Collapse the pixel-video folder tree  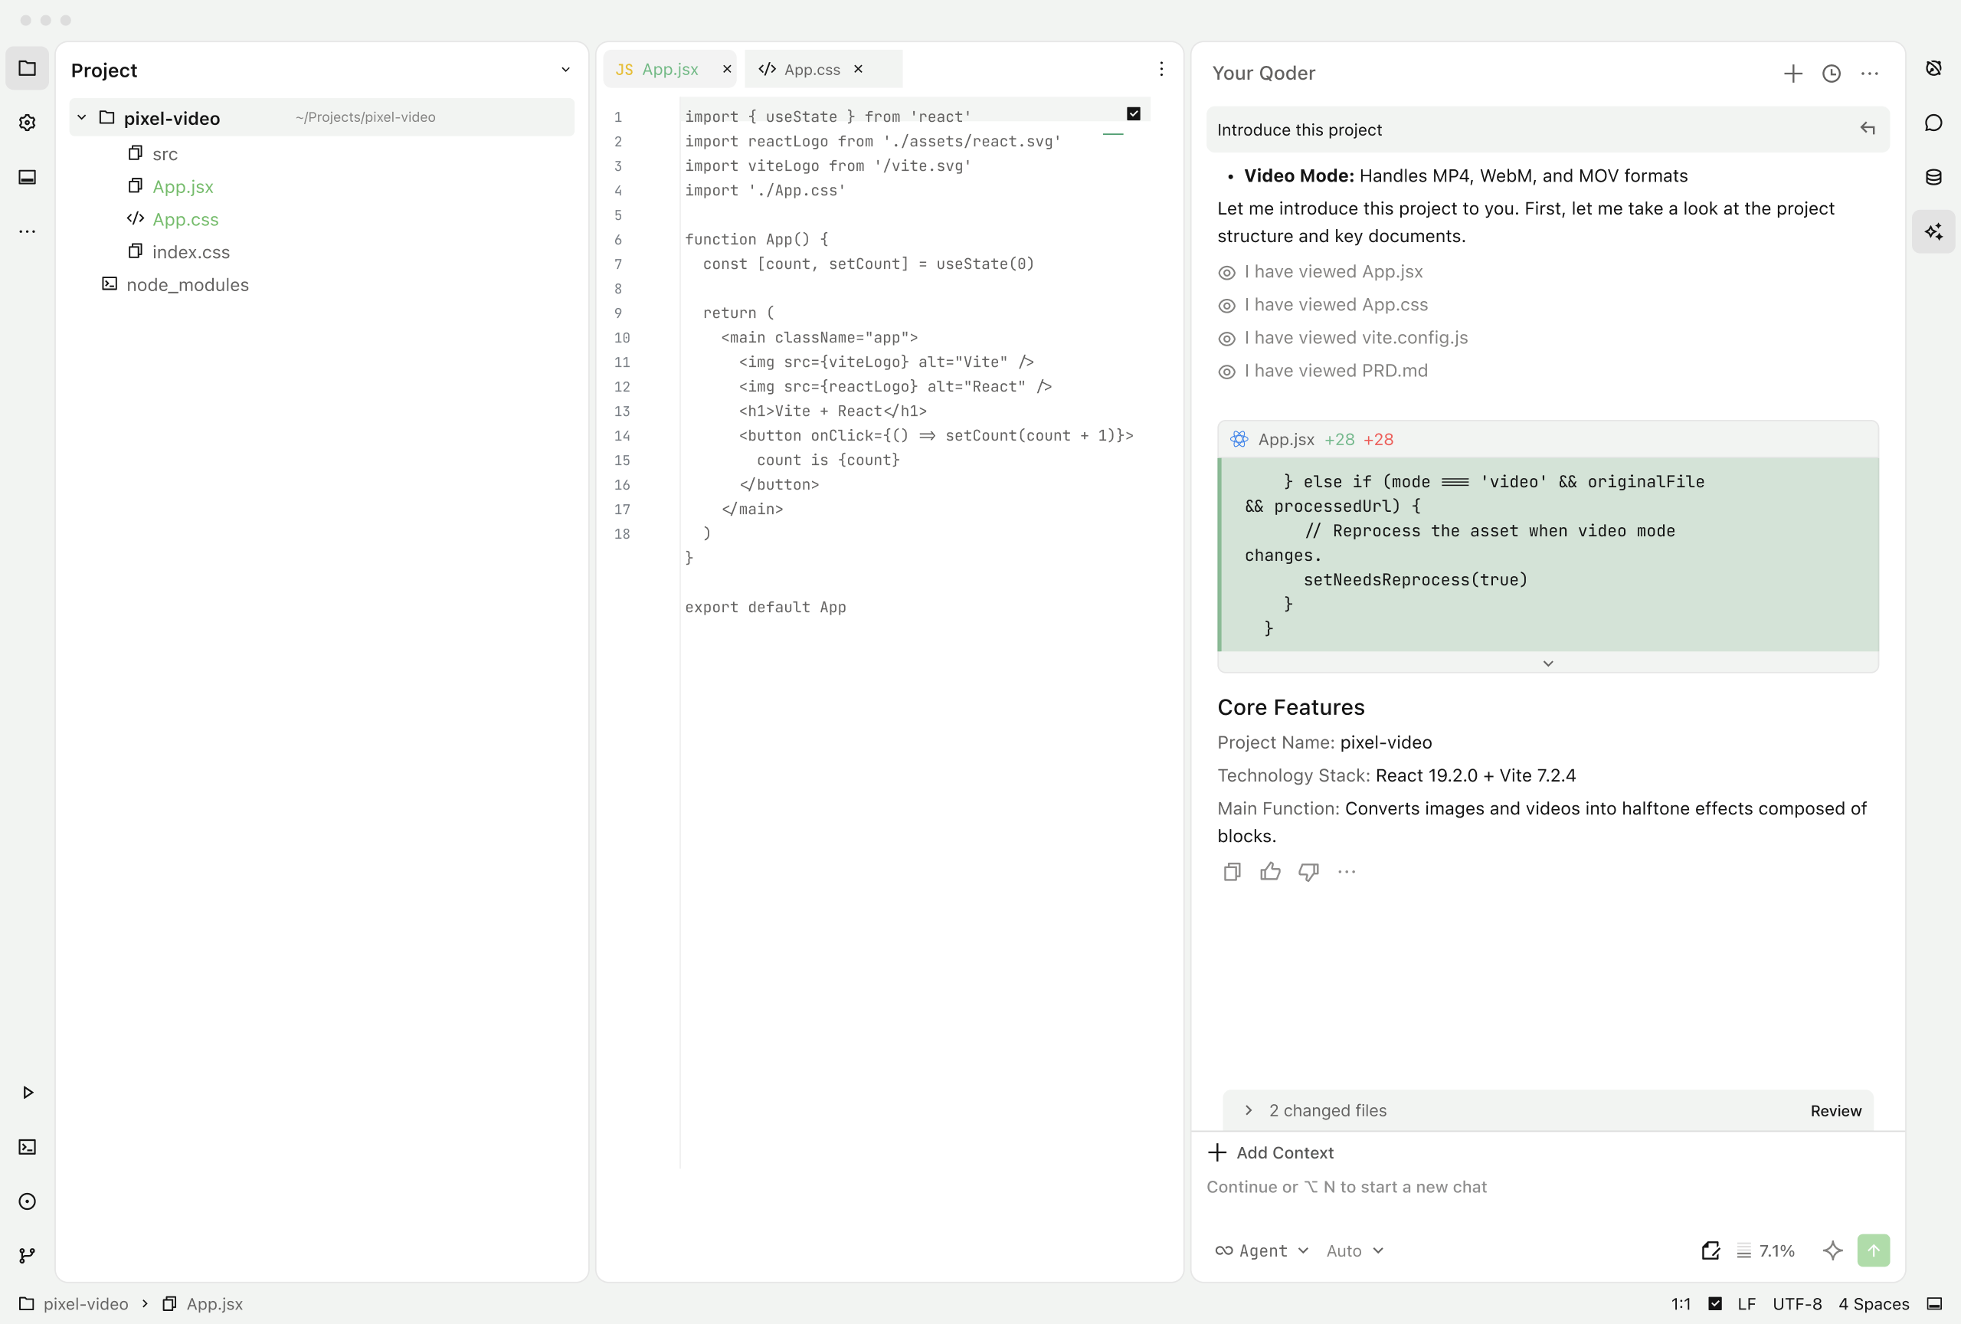pos(82,117)
